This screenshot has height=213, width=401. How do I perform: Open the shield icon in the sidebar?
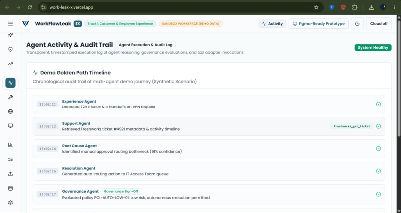coord(10,49)
